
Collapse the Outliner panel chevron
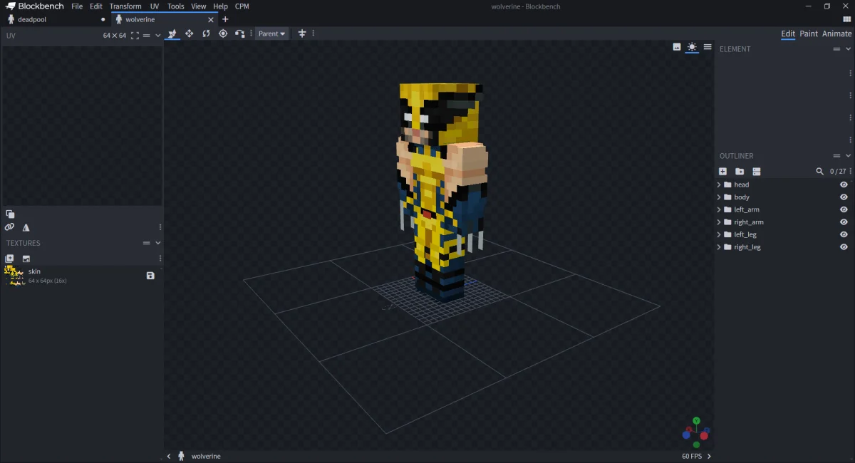tap(848, 156)
